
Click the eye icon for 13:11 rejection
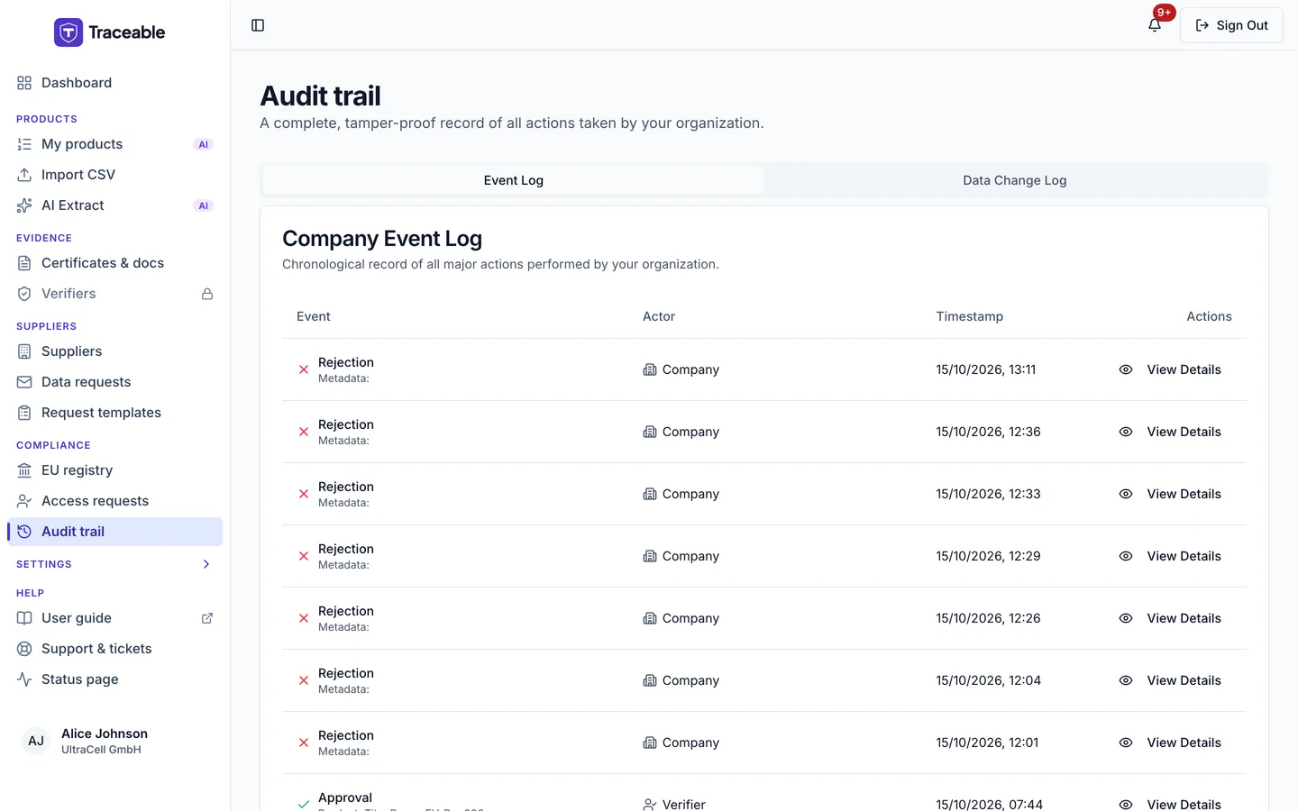pos(1126,369)
